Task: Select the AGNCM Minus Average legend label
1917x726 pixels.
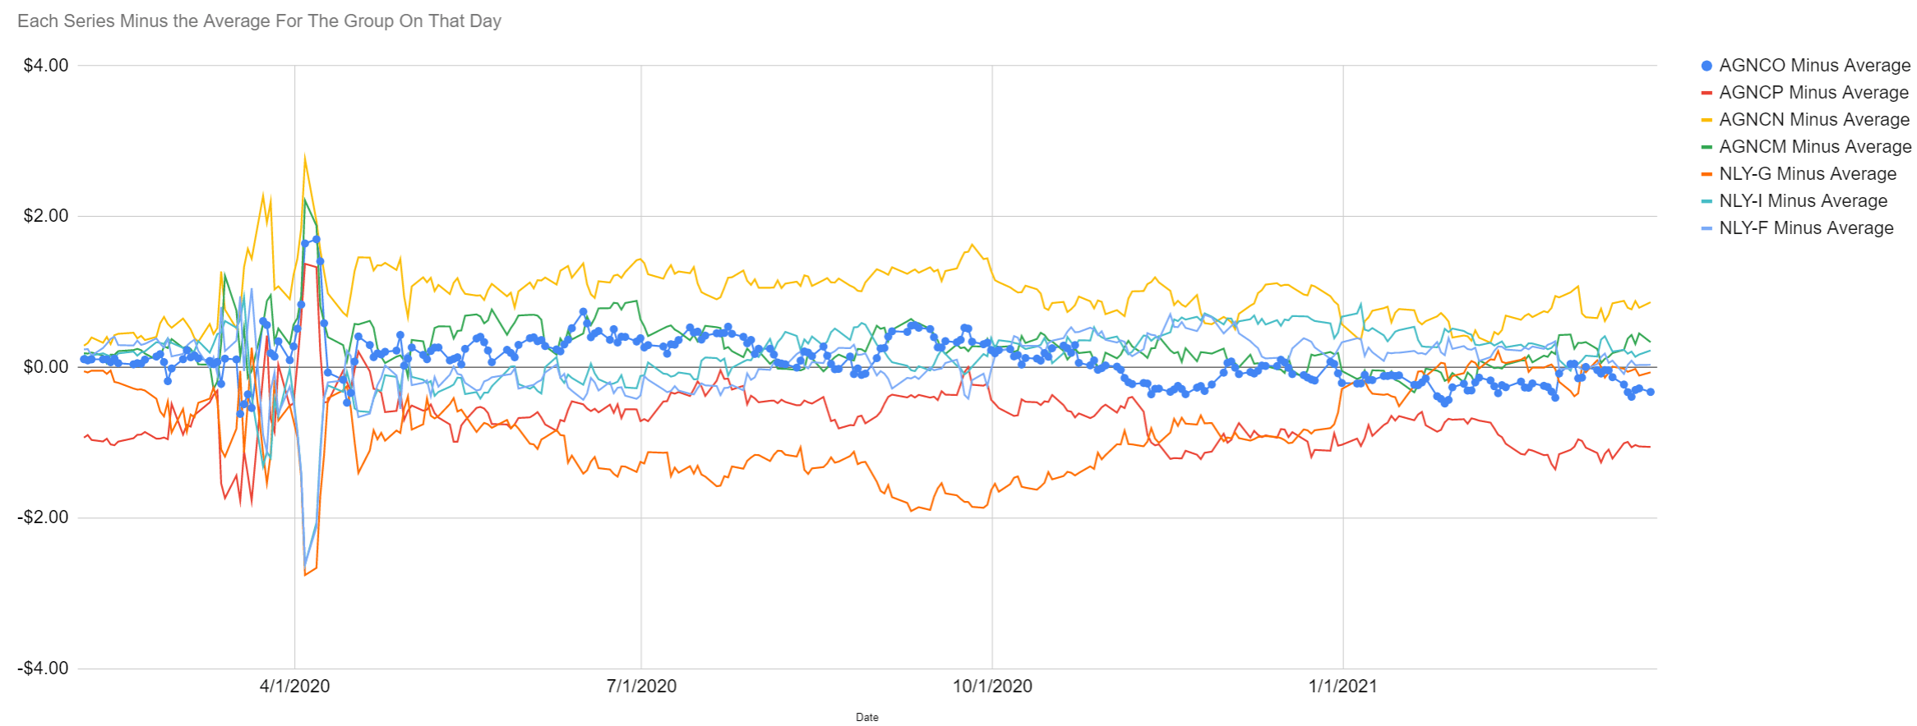Action: coord(1816,147)
